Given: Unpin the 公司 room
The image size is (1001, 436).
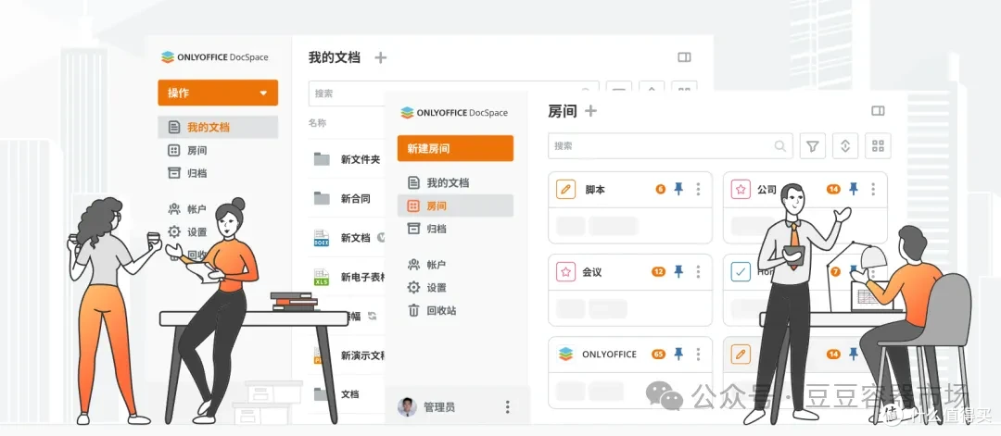Looking at the screenshot, I should click(854, 189).
